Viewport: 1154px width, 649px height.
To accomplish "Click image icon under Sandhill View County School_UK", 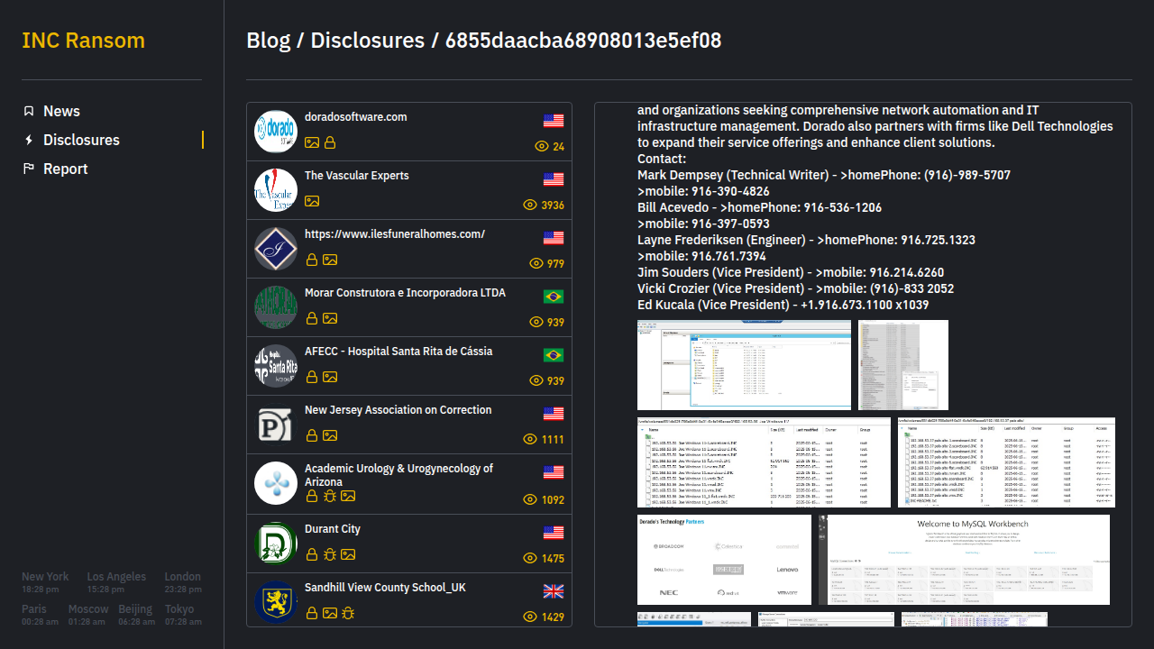I will pos(330,613).
